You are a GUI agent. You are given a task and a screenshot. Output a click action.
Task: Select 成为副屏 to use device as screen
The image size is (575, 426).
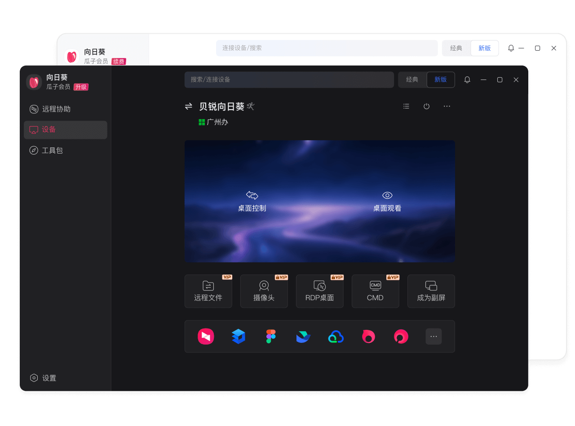click(431, 291)
